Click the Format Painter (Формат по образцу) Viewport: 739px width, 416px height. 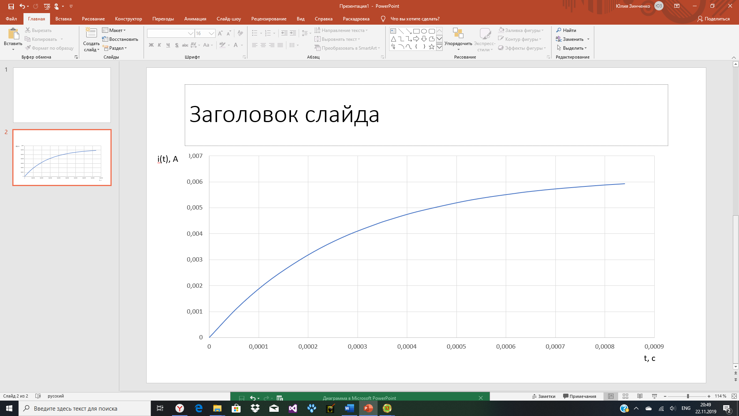pyautogui.click(x=49, y=48)
